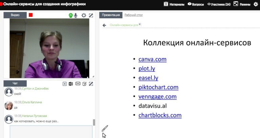
Task: Expand the video panel to fullscreen
Action: point(91,16)
